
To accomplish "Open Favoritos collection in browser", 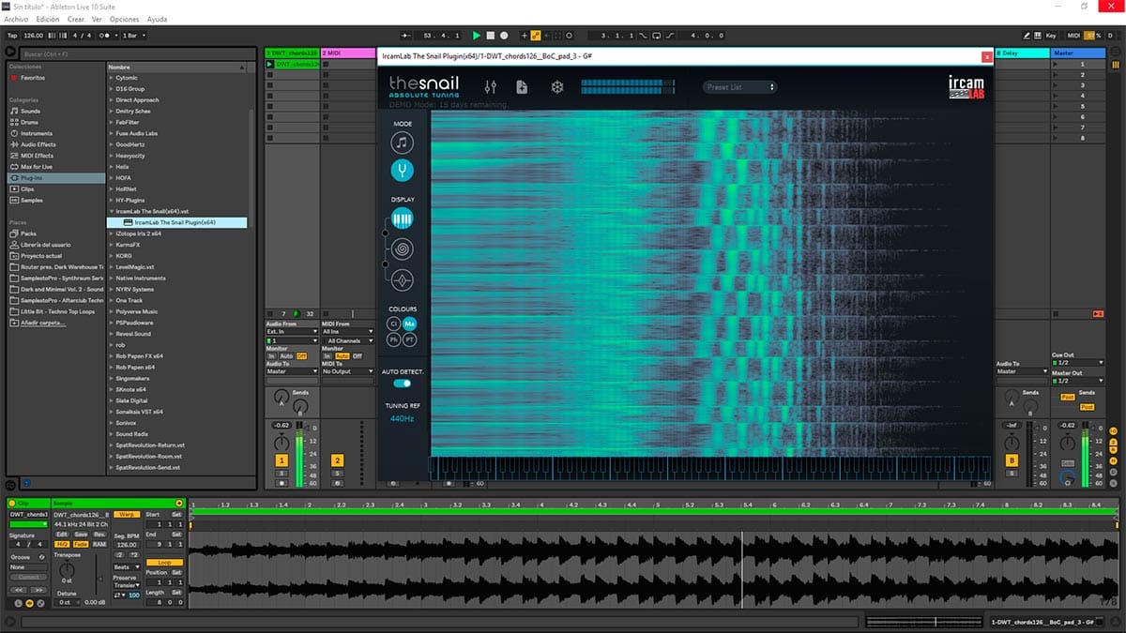I will coord(33,78).
